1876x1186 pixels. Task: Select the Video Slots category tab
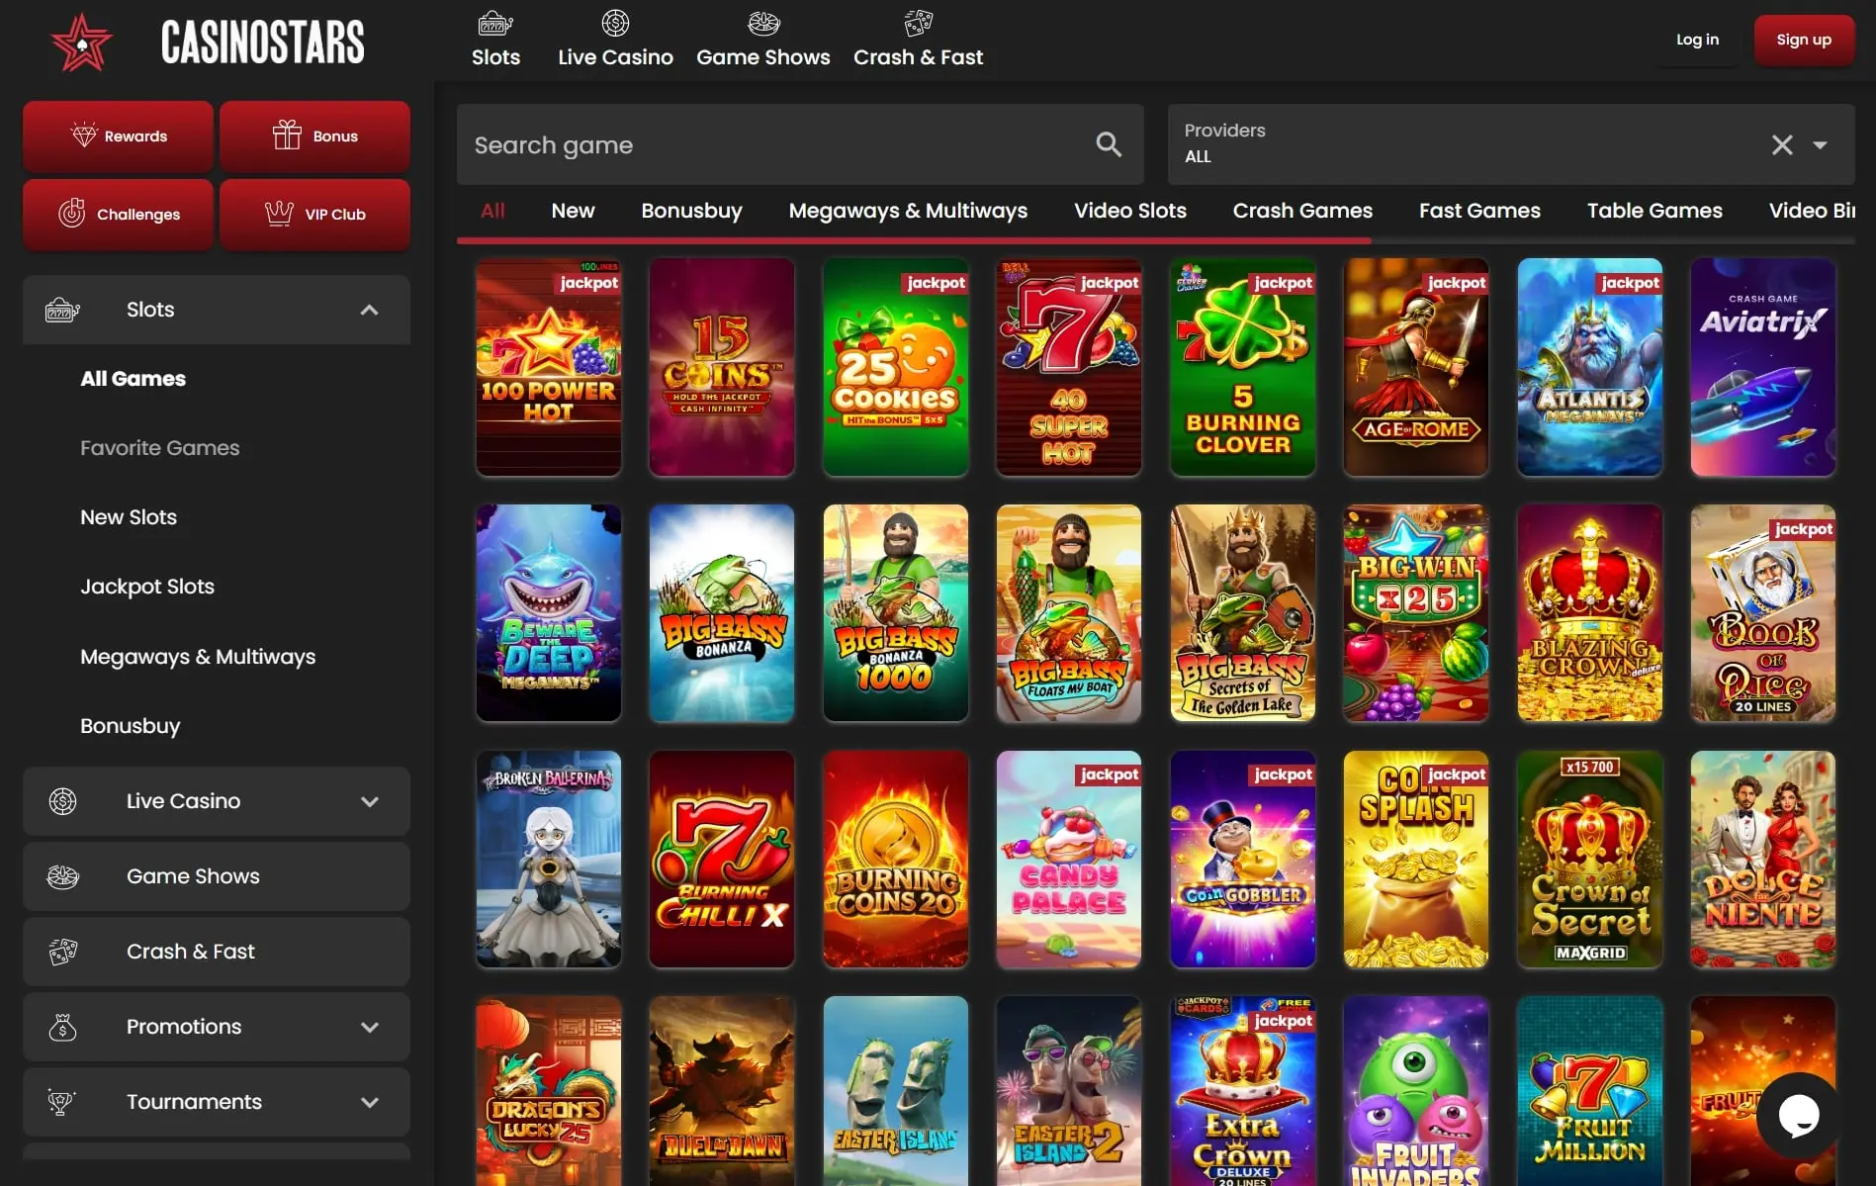(x=1130, y=211)
